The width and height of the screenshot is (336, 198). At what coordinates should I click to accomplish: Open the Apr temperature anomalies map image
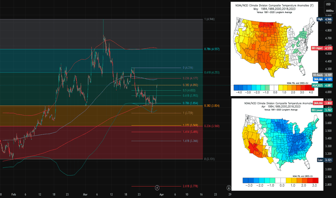(277, 145)
